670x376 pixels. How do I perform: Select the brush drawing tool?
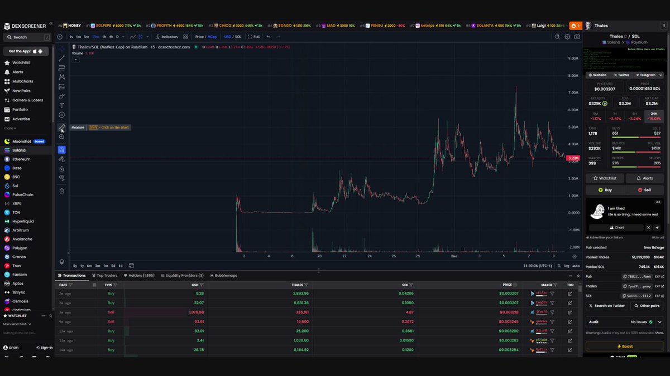point(62,96)
